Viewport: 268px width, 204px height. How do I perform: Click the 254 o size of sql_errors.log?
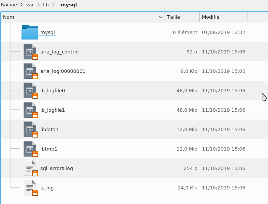190,169
